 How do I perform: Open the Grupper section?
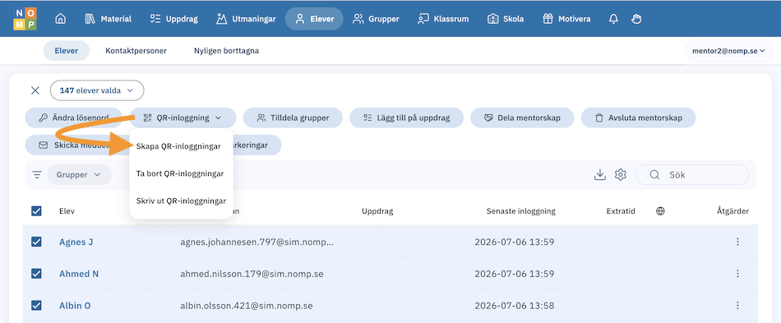pyautogui.click(x=376, y=19)
